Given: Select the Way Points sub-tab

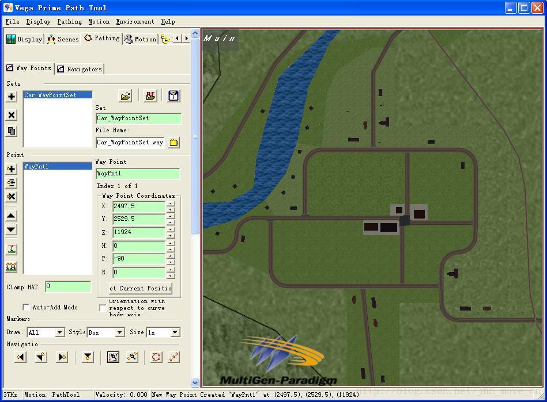Looking at the screenshot, I should click(29, 68).
